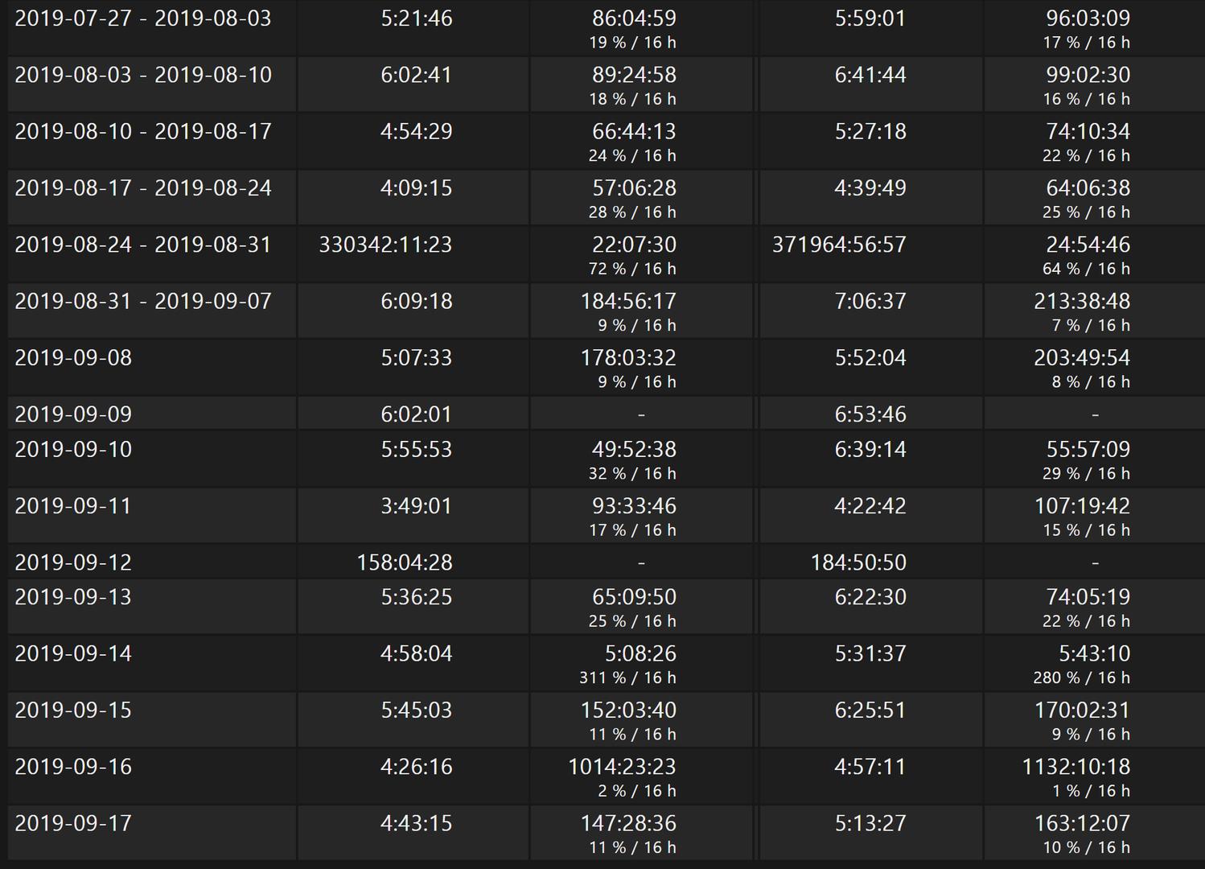Click the 163:12:07 value cell
This screenshot has height=869, width=1205.
[x=1095, y=833]
